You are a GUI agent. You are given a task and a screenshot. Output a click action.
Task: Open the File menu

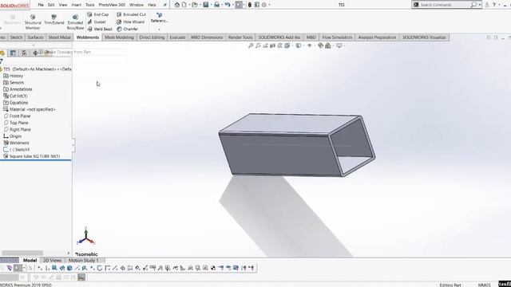[x=41, y=5]
